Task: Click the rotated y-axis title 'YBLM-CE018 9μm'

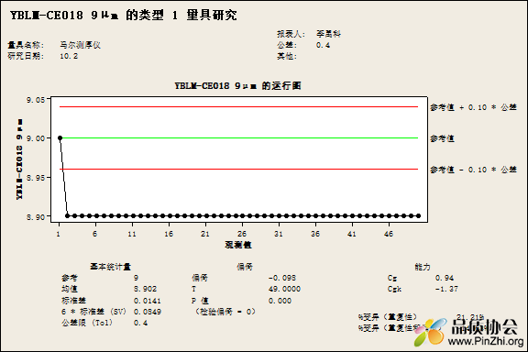Action: tap(19, 159)
